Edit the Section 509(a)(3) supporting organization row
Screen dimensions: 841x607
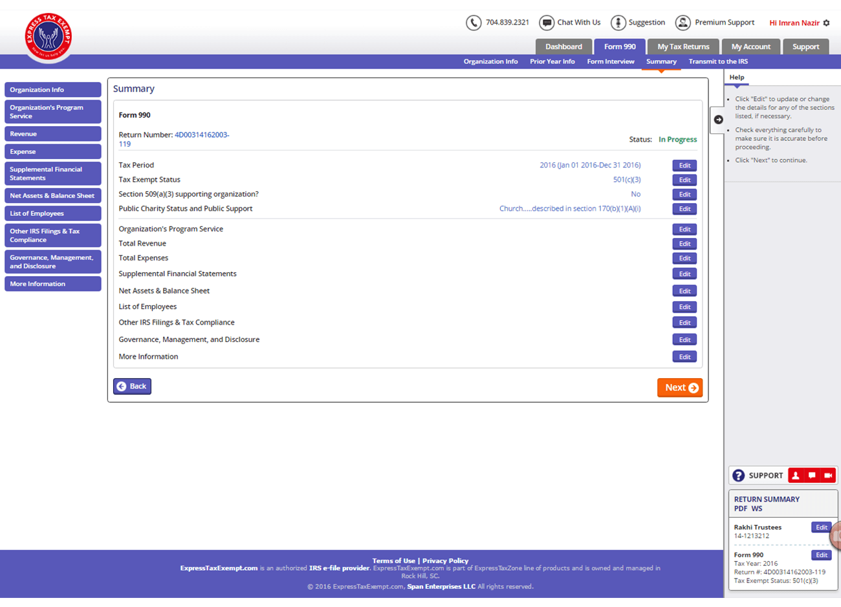click(684, 194)
